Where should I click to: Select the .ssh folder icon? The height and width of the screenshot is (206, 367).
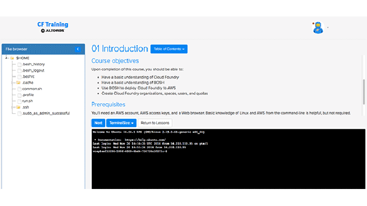point(18,107)
